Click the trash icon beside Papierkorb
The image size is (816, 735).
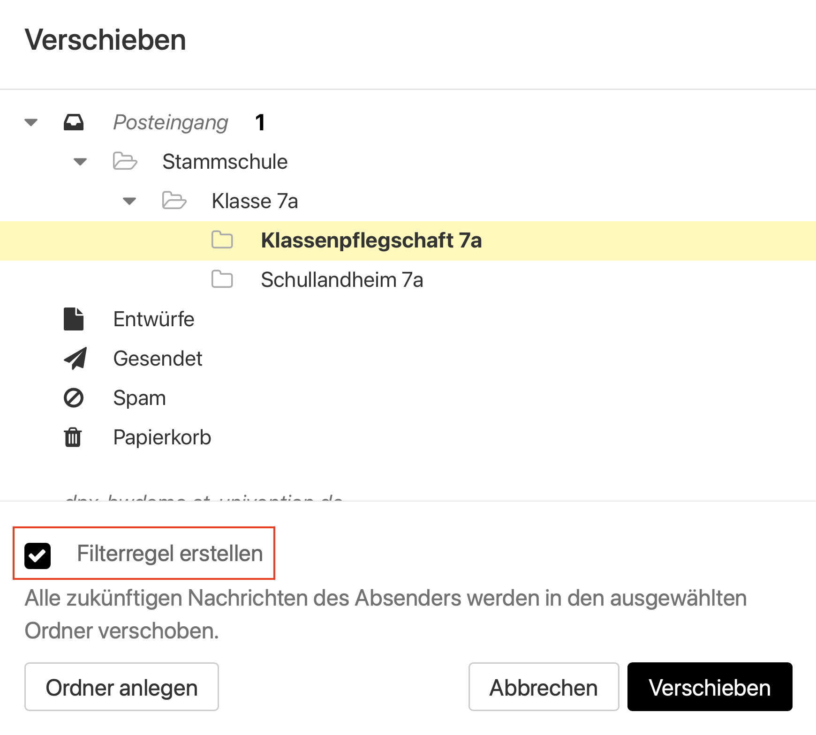(x=74, y=437)
